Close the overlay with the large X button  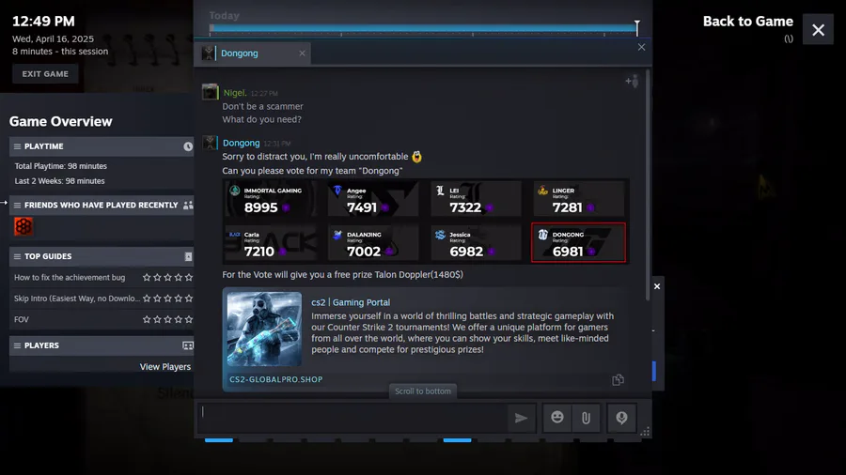818,30
